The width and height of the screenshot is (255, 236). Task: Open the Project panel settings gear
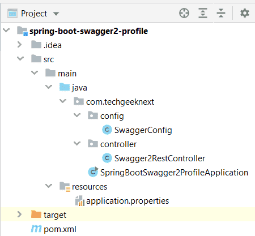[245, 13]
